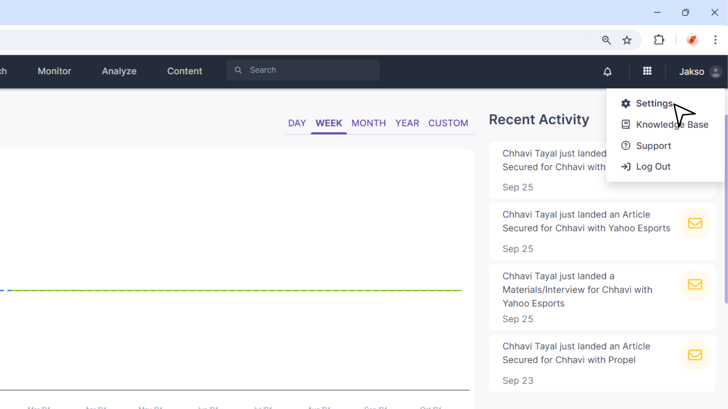The image size is (728, 409).
Task: Select Log Out from the user menu
Action: pyautogui.click(x=653, y=167)
